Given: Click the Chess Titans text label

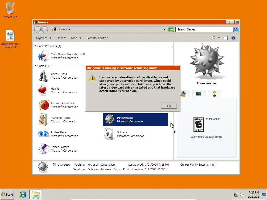Looking at the screenshot, I should point(59,74).
